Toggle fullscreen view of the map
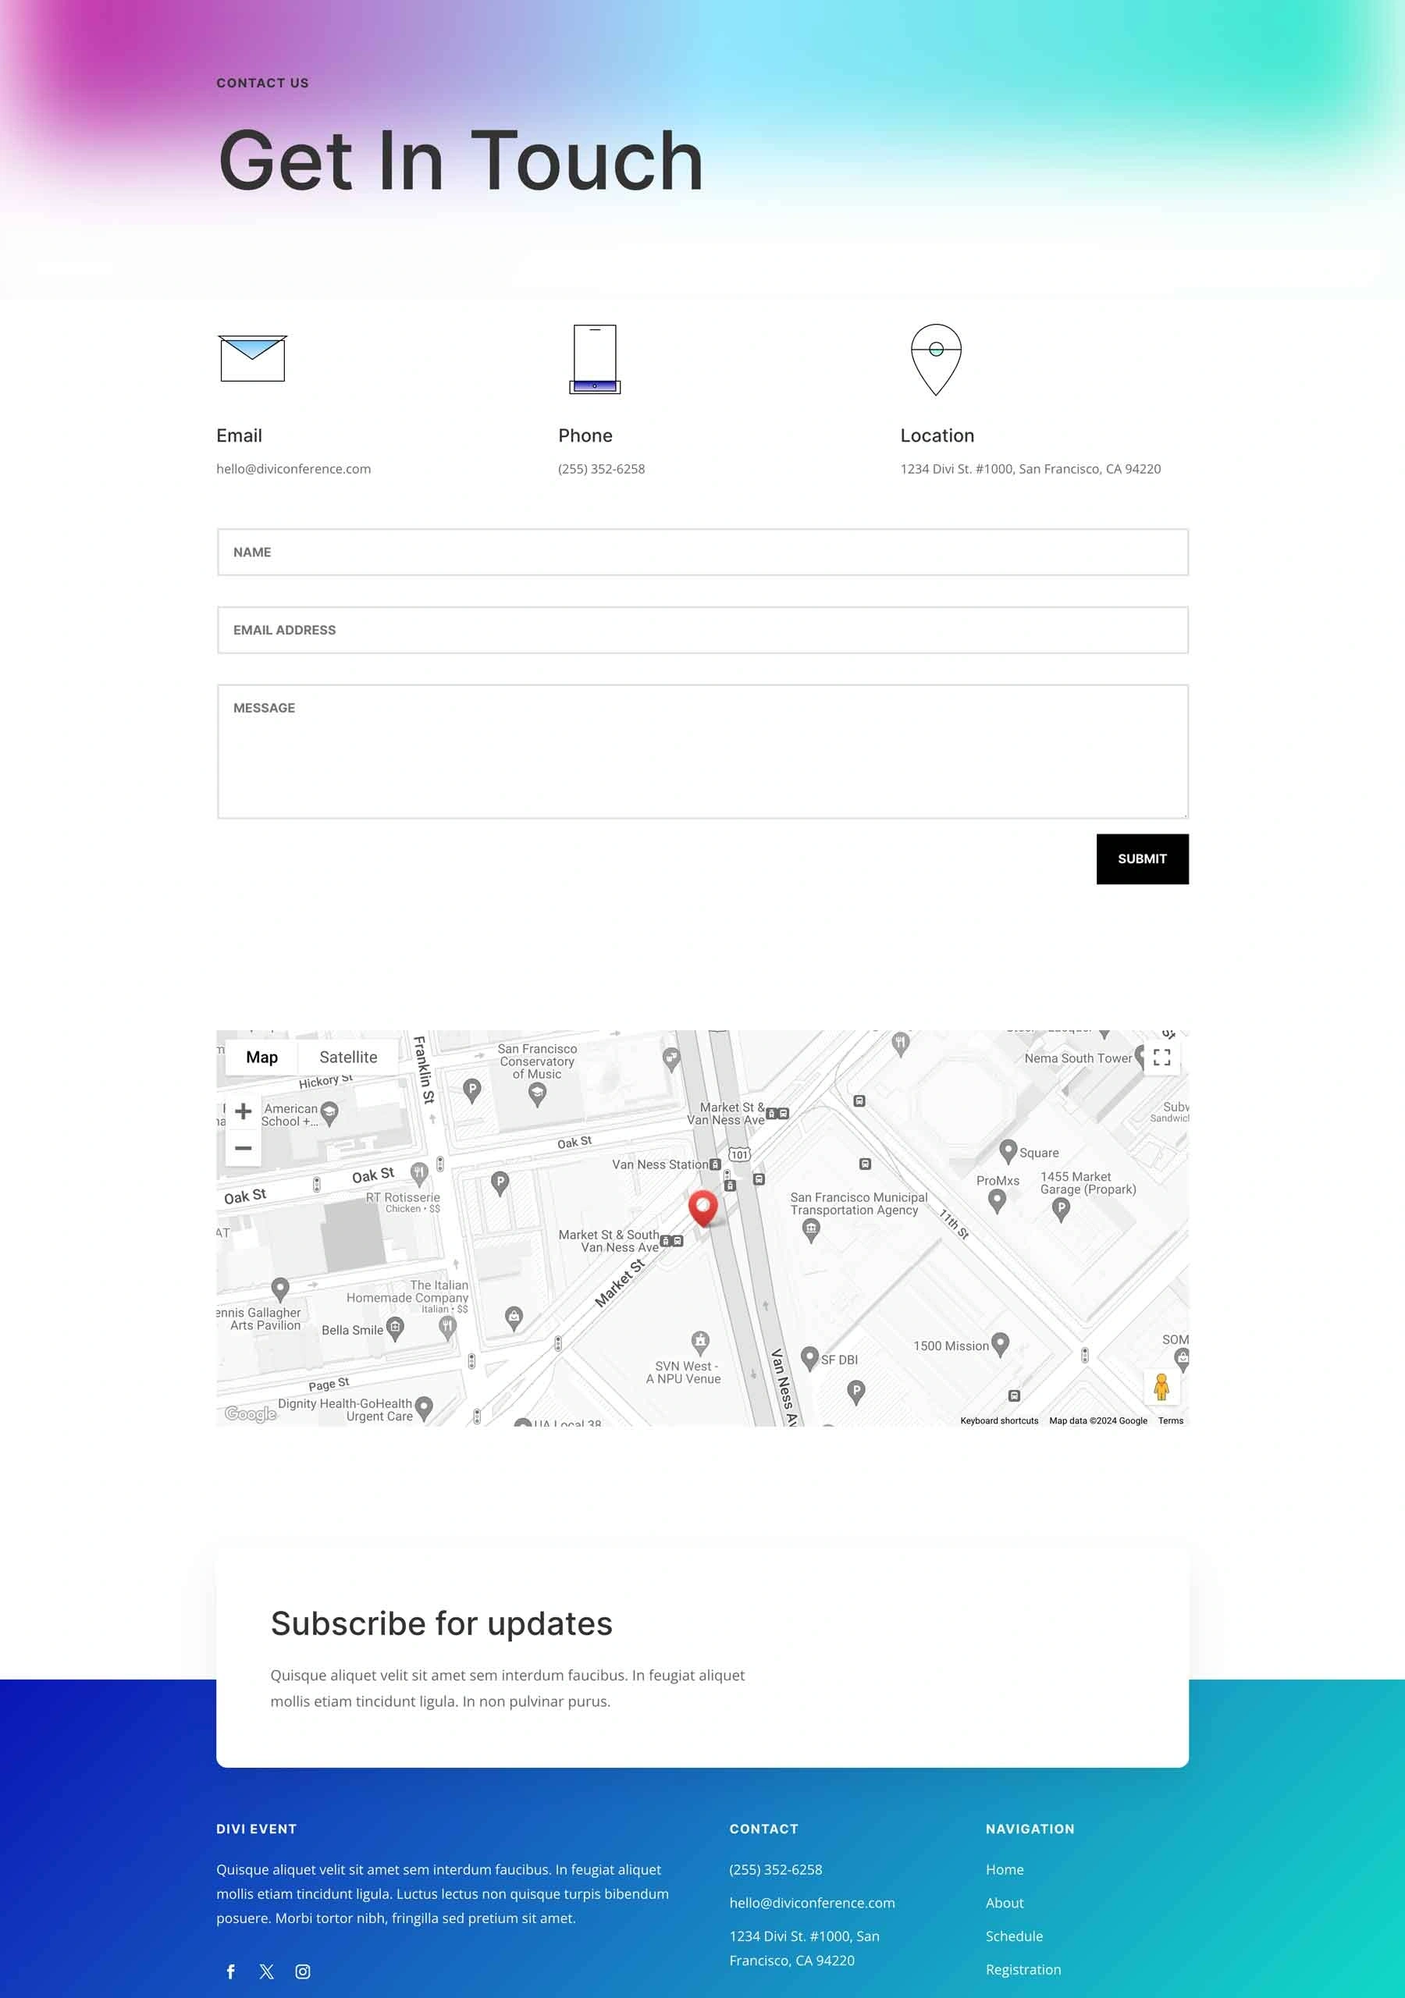 tap(1161, 1058)
